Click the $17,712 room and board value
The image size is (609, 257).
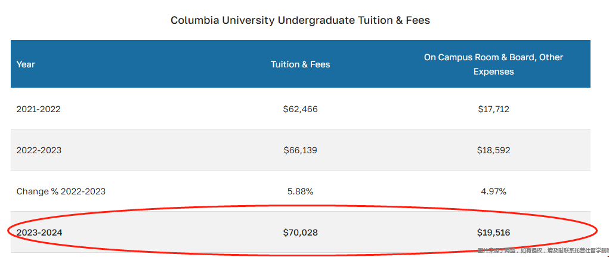494,110
